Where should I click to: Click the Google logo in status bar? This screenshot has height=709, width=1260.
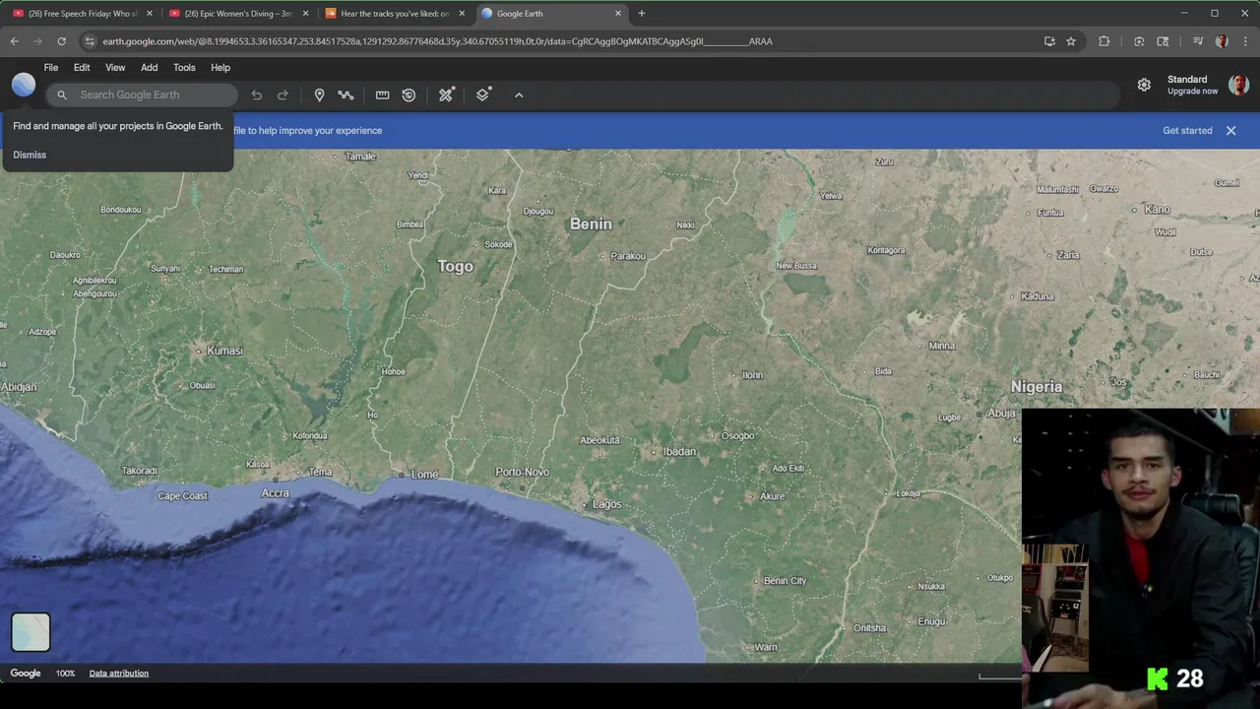point(26,674)
